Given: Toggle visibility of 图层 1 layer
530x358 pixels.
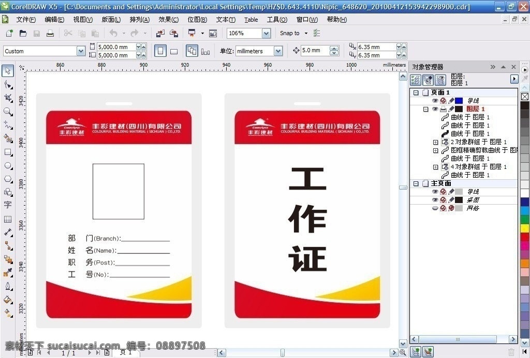Looking at the screenshot, I should 435,109.
